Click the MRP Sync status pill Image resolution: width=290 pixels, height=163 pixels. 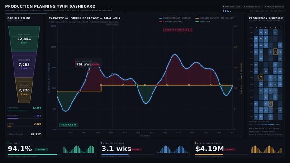point(232,7)
